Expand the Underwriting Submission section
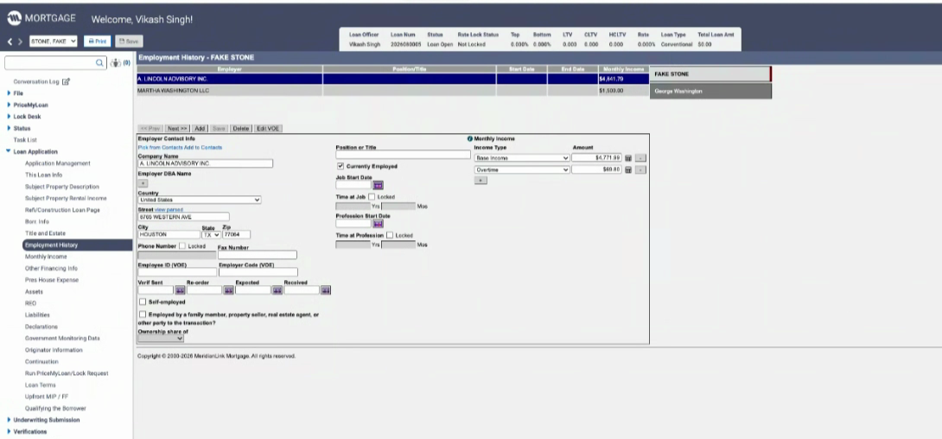942x439 pixels. point(47,420)
